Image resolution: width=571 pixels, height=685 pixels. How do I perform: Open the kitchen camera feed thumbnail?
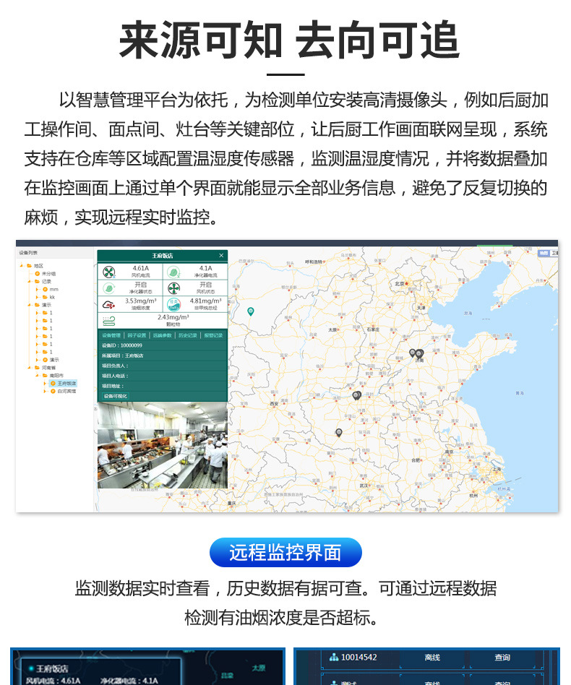click(162, 445)
